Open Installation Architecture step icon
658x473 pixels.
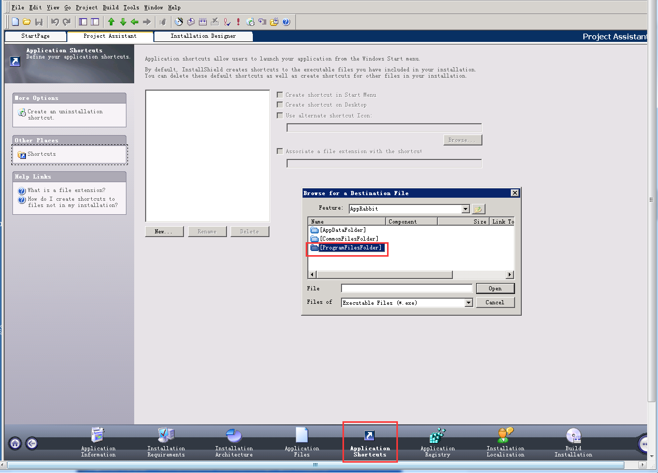click(234, 436)
